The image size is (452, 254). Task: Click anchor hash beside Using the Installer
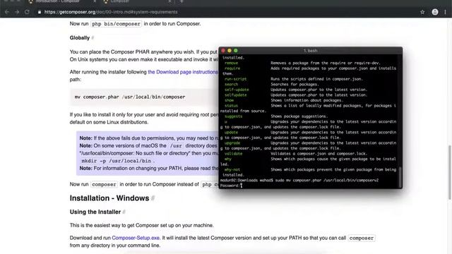(x=124, y=212)
